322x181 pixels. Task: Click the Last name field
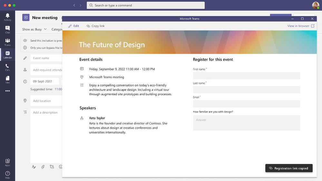point(247,90)
